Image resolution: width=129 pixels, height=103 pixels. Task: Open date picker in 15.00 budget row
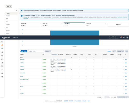coord(61,60)
